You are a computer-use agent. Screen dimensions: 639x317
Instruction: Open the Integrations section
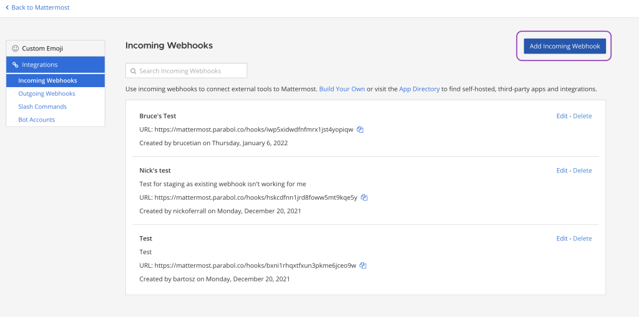[56, 65]
